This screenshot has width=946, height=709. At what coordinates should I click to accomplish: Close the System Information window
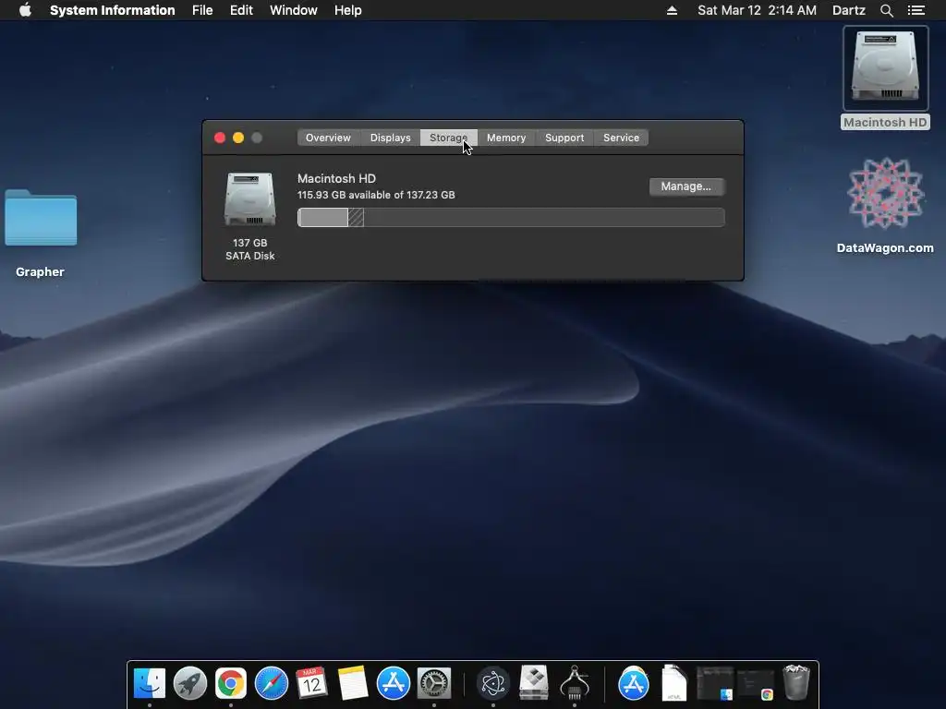point(220,138)
